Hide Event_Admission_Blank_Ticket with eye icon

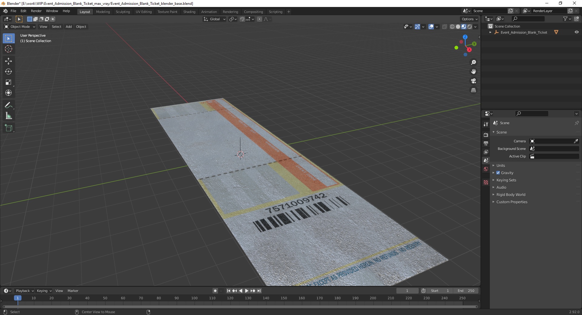[577, 32]
